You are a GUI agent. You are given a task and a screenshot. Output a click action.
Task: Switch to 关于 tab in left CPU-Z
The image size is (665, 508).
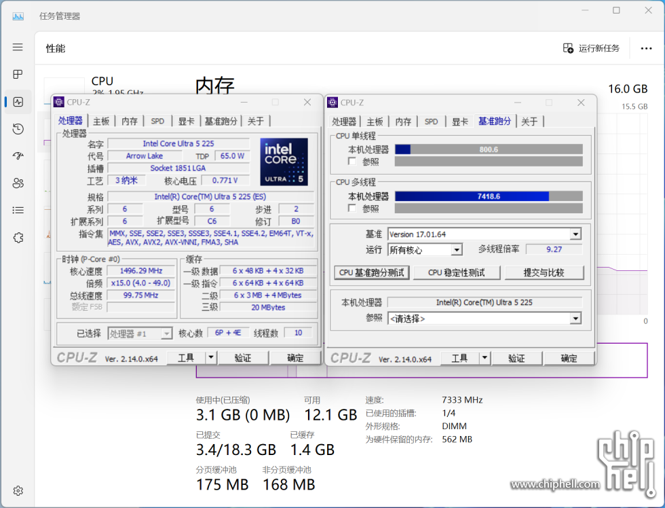pyautogui.click(x=255, y=122)
